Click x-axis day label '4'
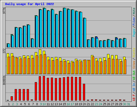The image size is (137, 107). click(21, 104)
